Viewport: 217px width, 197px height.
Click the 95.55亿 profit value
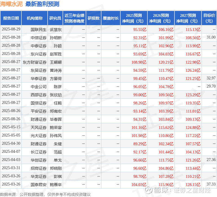[x=139, y=30]
